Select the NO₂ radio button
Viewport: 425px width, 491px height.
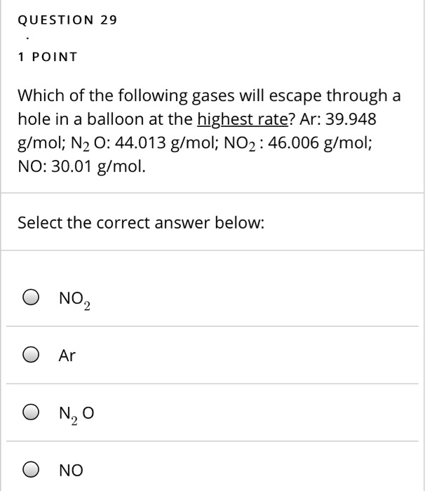pos(30,298)
